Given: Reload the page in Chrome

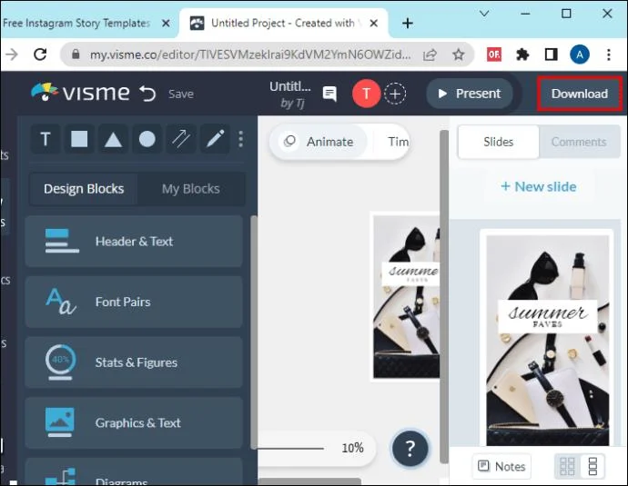Looking at the screenshot, I should [40, 54].
